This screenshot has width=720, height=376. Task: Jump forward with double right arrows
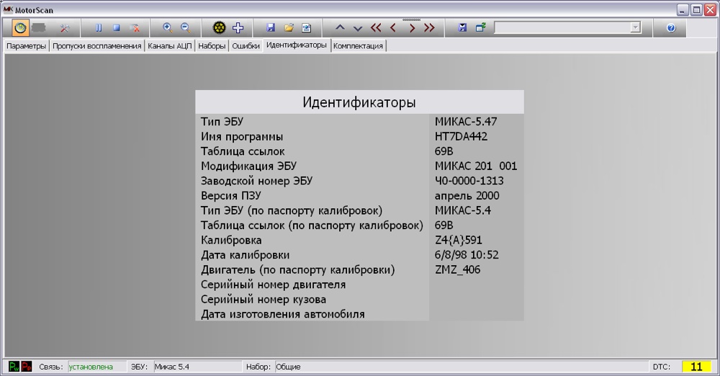[429, 28]
